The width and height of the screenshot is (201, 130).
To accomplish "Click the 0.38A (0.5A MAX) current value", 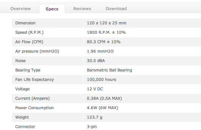I will [x=104, y=98].
